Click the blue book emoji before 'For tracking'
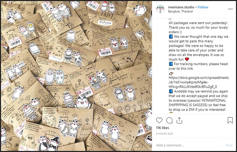 point(171,64)
